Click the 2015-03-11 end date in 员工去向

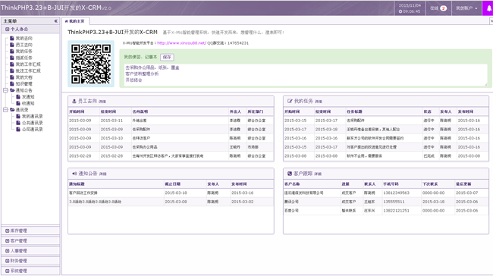[111, 121]
